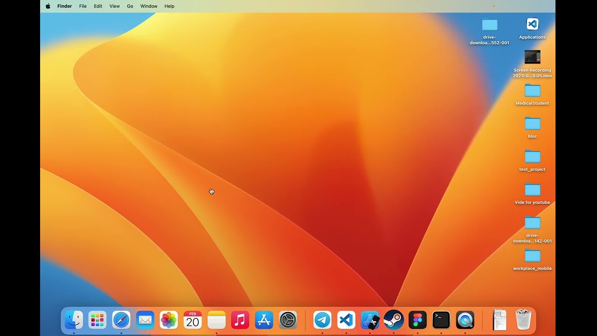597x336 pixels.
Task: Select the drive-download 14Z-001 desktop folder
Action: point(532,223)
